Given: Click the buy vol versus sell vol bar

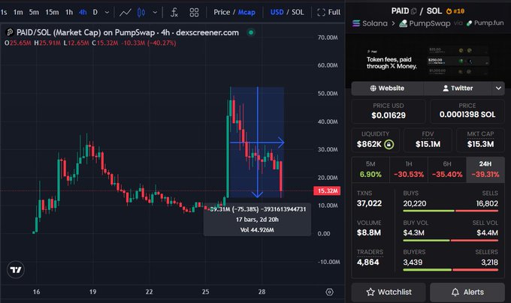Looking at the screenshot, I should (451, 241).
